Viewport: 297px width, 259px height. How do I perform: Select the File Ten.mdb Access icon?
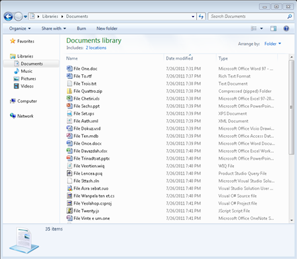coord(70,136)
